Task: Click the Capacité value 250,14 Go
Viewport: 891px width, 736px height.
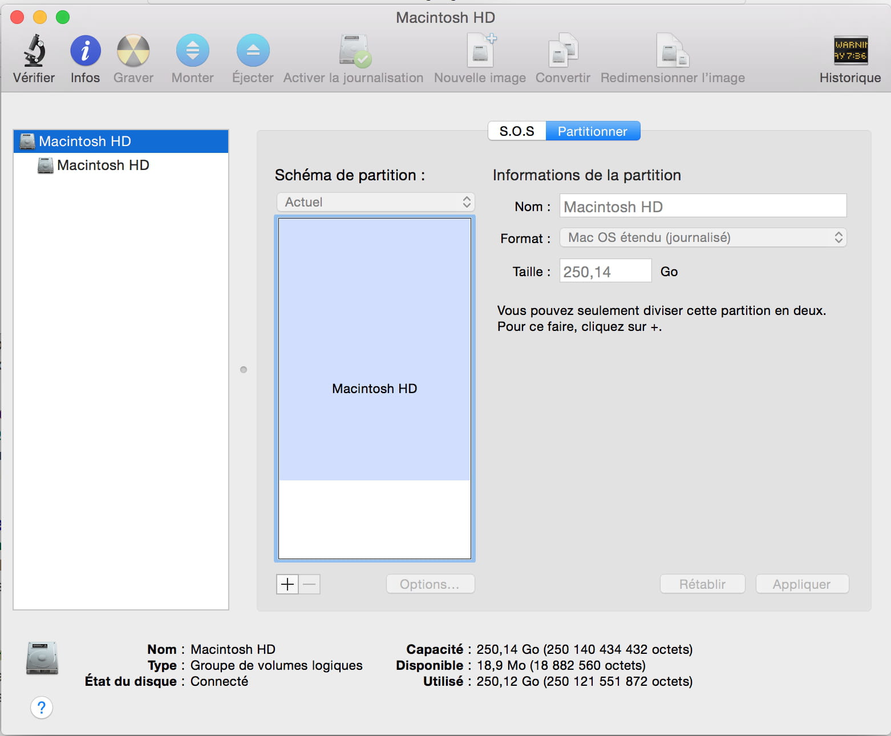Action: (584, 649)
